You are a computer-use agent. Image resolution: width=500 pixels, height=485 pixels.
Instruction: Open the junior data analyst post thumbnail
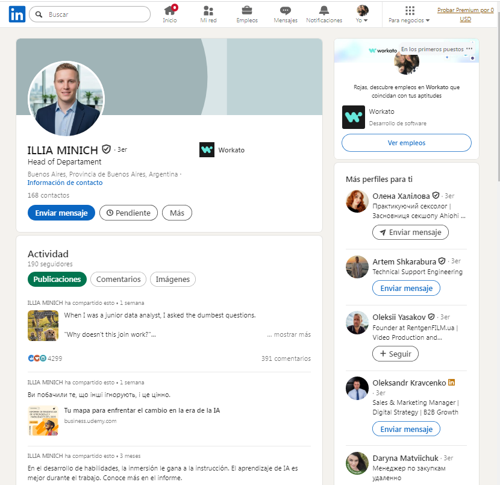[43, 325]
